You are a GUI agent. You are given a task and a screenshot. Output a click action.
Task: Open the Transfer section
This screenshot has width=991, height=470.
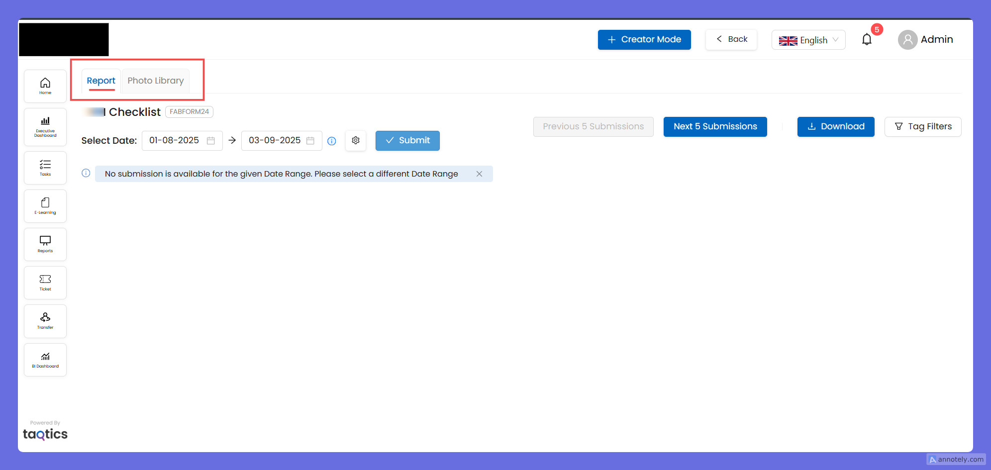(45, 321)
